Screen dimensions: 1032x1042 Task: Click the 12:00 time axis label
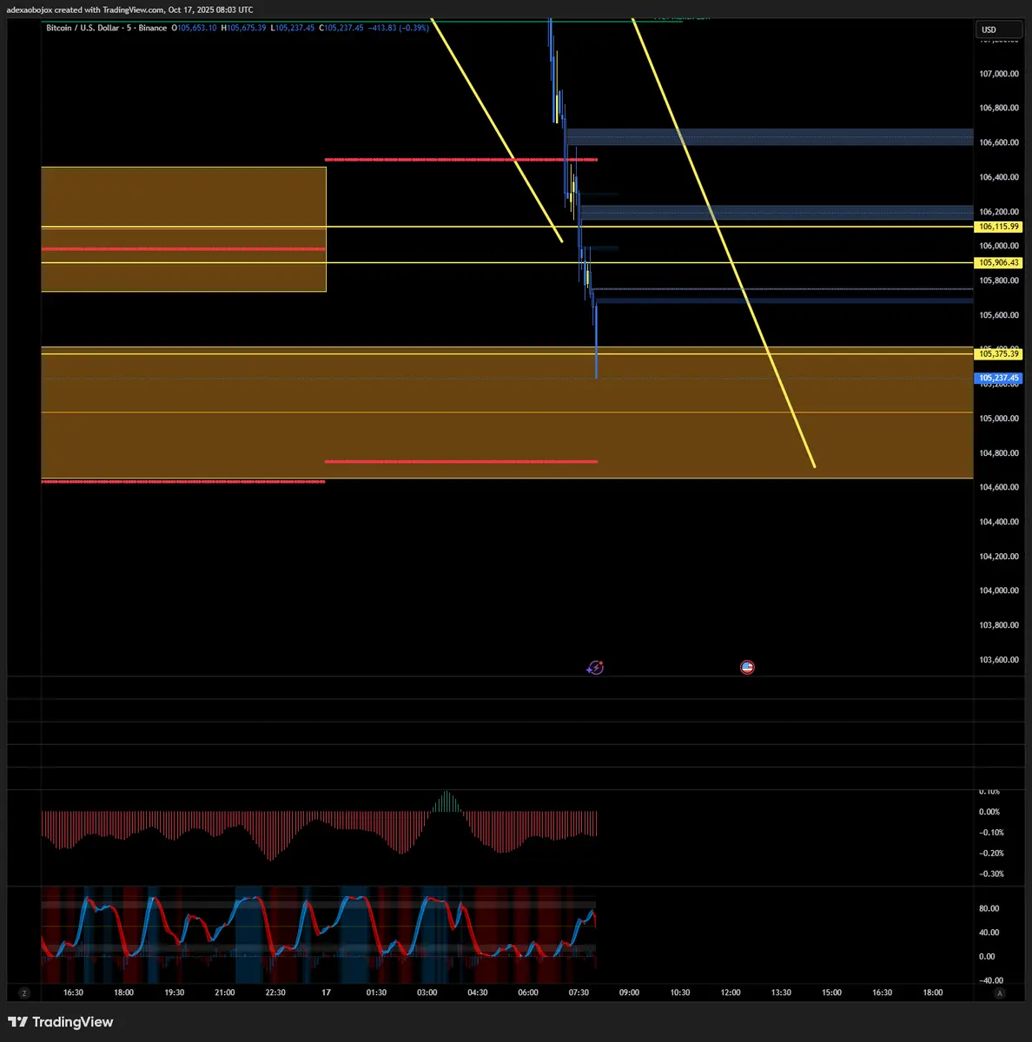731,993
